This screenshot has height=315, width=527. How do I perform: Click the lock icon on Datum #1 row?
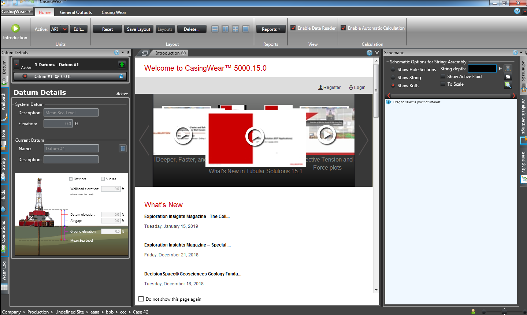tap(121, 76)
